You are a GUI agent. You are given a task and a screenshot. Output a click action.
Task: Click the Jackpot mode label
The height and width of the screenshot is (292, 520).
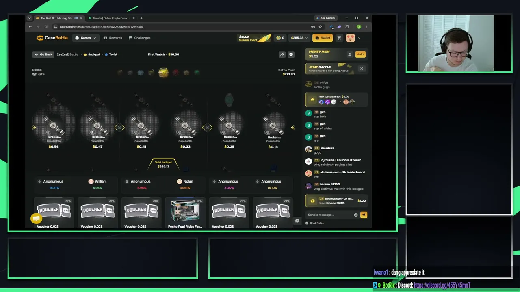[92, 54]
